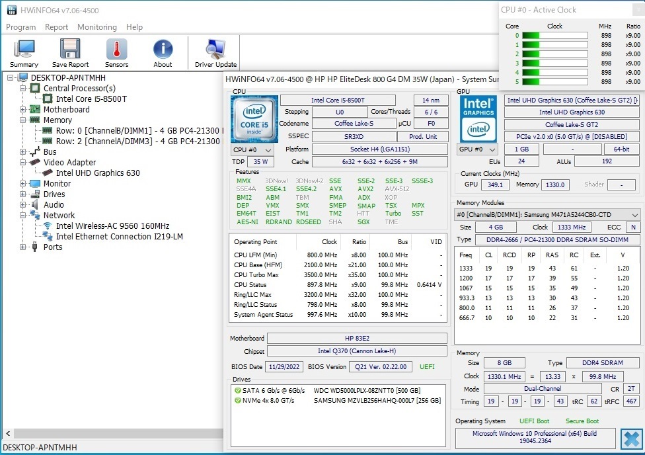Open the Sensors thermometer icon
645x455 pixels.
pos(116,48)
